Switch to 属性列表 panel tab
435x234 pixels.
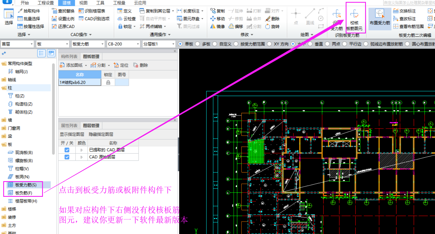click(x=69, y=125)
